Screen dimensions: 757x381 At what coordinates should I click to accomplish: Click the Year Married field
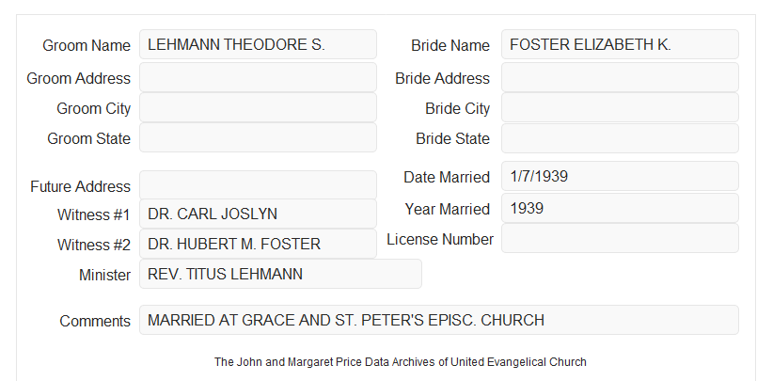tap(620, 208)
